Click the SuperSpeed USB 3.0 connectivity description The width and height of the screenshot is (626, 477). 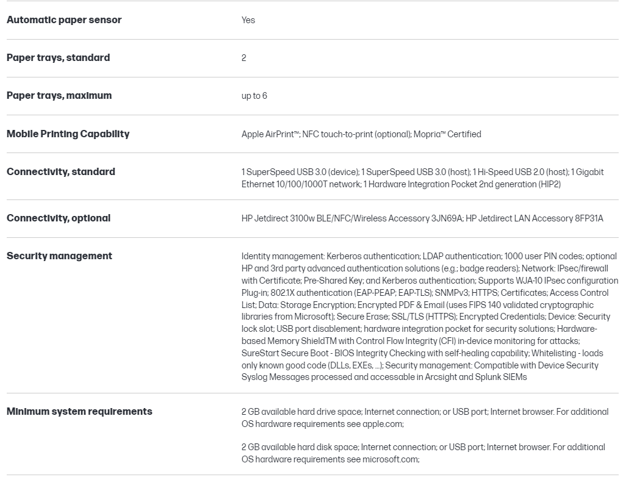(300, 172)
